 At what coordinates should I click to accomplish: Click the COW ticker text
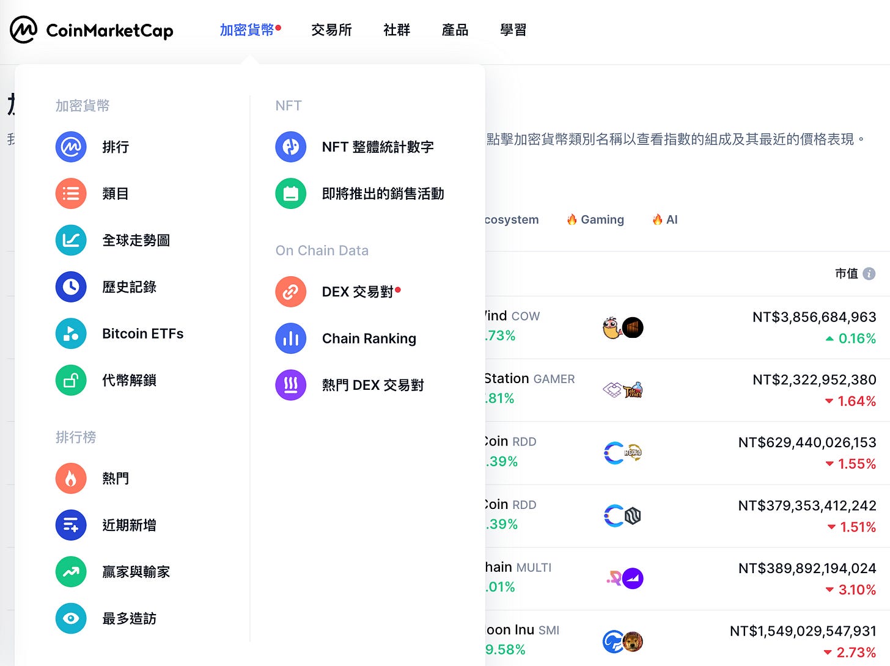point(526,317)
